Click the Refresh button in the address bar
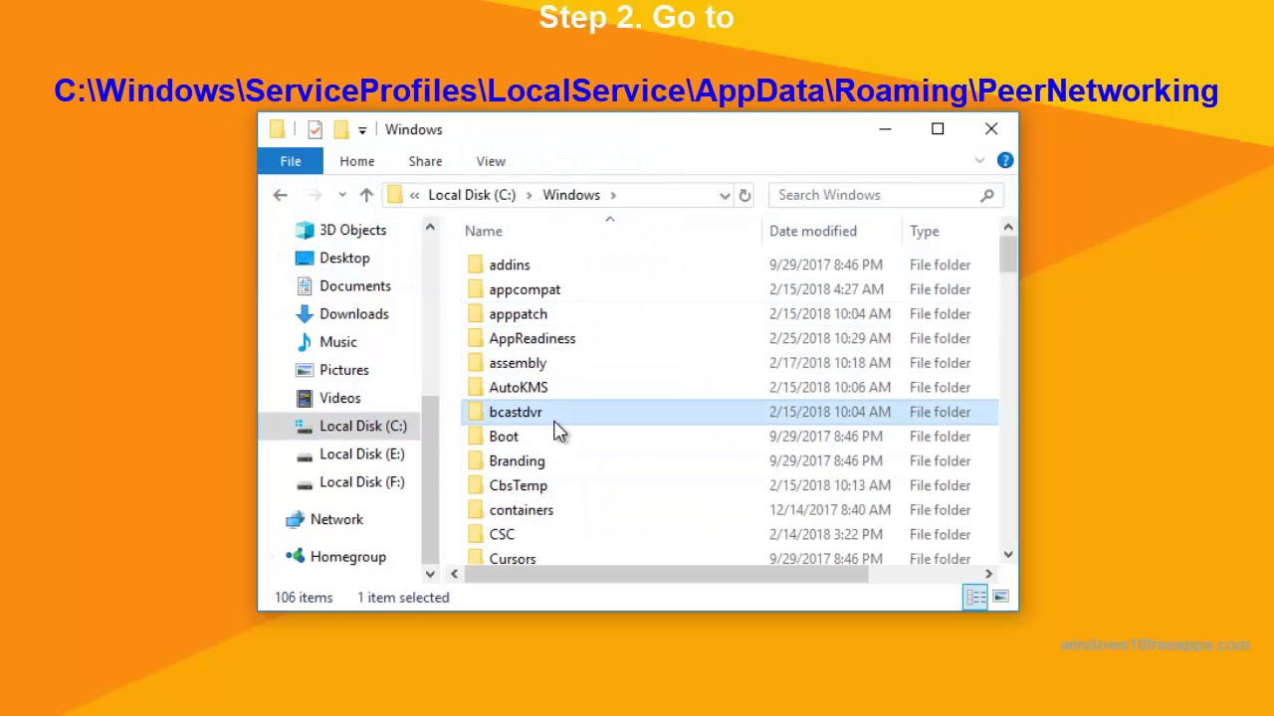 tap(744, 195)
